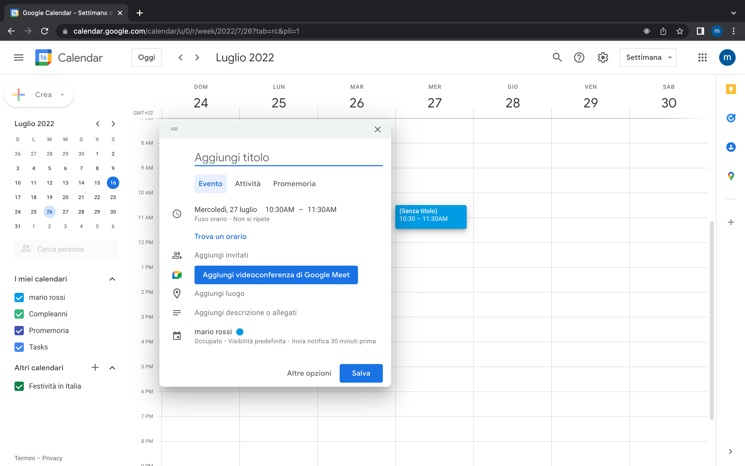Change the event color circle for mario rossi
745x466 pixels.
[x=240, y=332]
